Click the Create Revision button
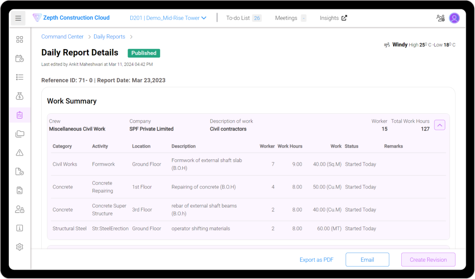 tap(428, 260)
